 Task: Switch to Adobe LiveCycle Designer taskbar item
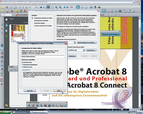(x=39, y=112)
